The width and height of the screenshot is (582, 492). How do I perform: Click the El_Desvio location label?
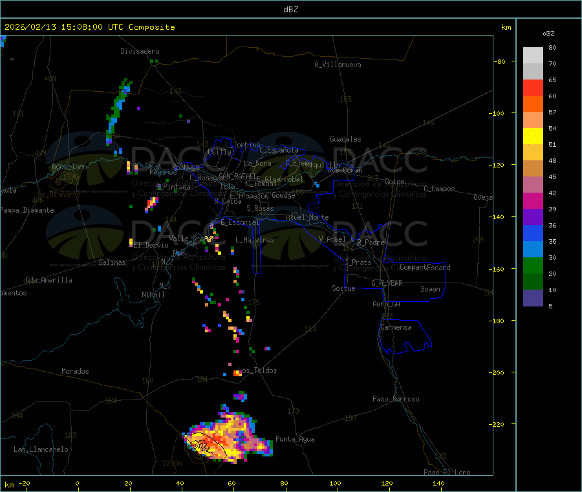click(151, 245)
